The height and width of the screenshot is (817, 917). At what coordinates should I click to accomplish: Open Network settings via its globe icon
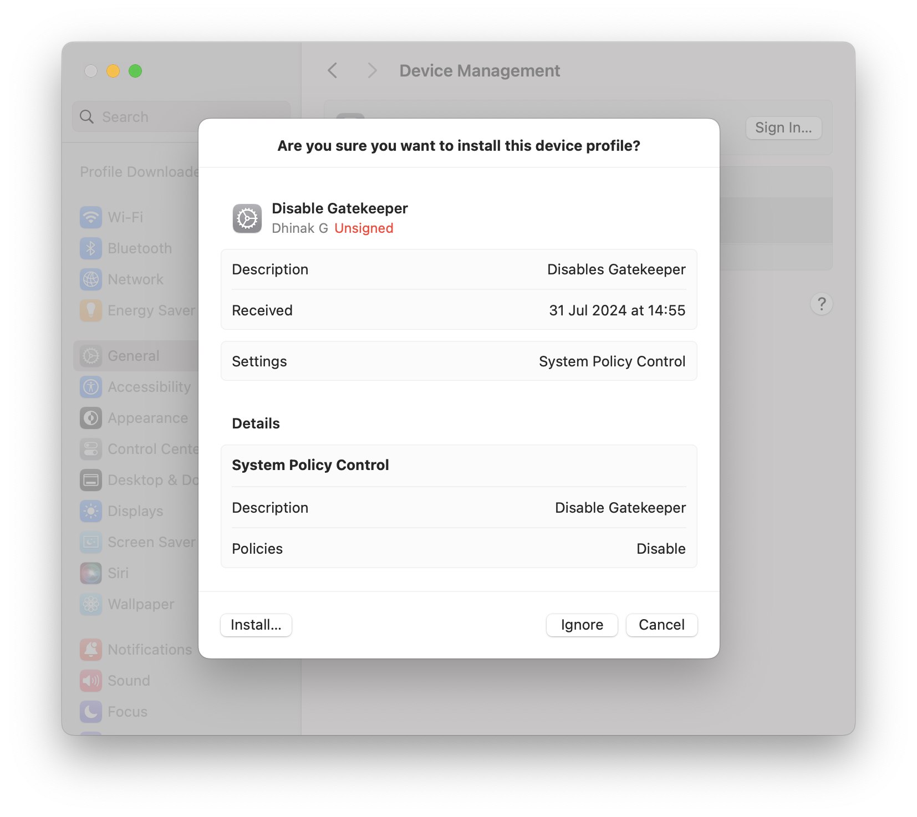[91, 279]
